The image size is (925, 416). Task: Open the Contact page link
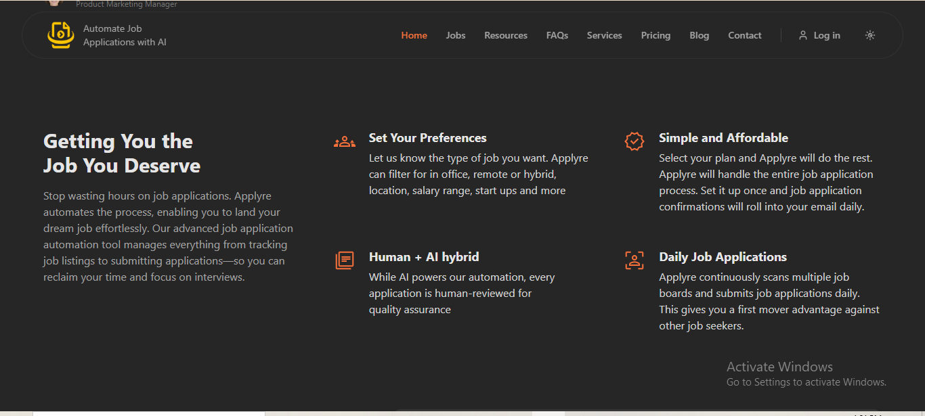pyautogui.click(x=744, y=35)
